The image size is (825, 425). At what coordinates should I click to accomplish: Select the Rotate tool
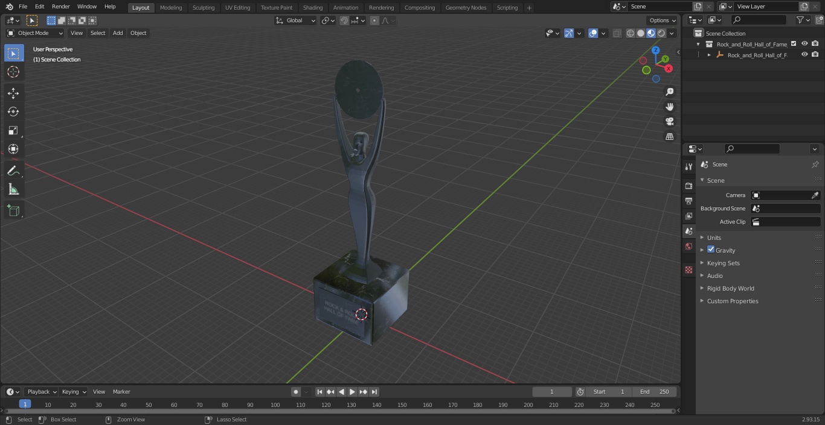14,112
